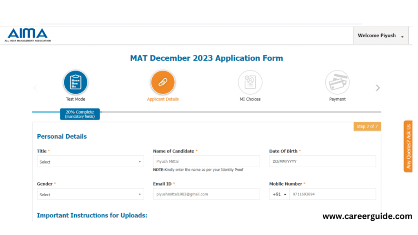Expand the Welcome Piyush user menu
The width and height of the screenshot is (418, 235).
(x=381, y=35)
